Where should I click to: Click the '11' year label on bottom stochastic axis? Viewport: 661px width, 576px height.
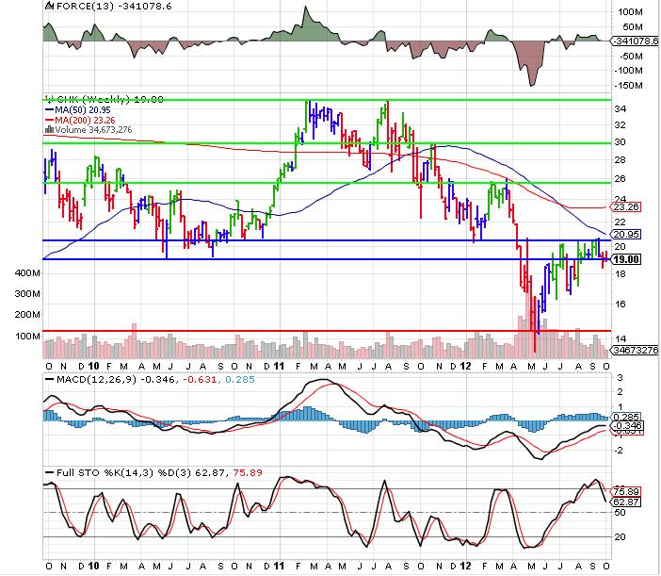click(279, 566)
